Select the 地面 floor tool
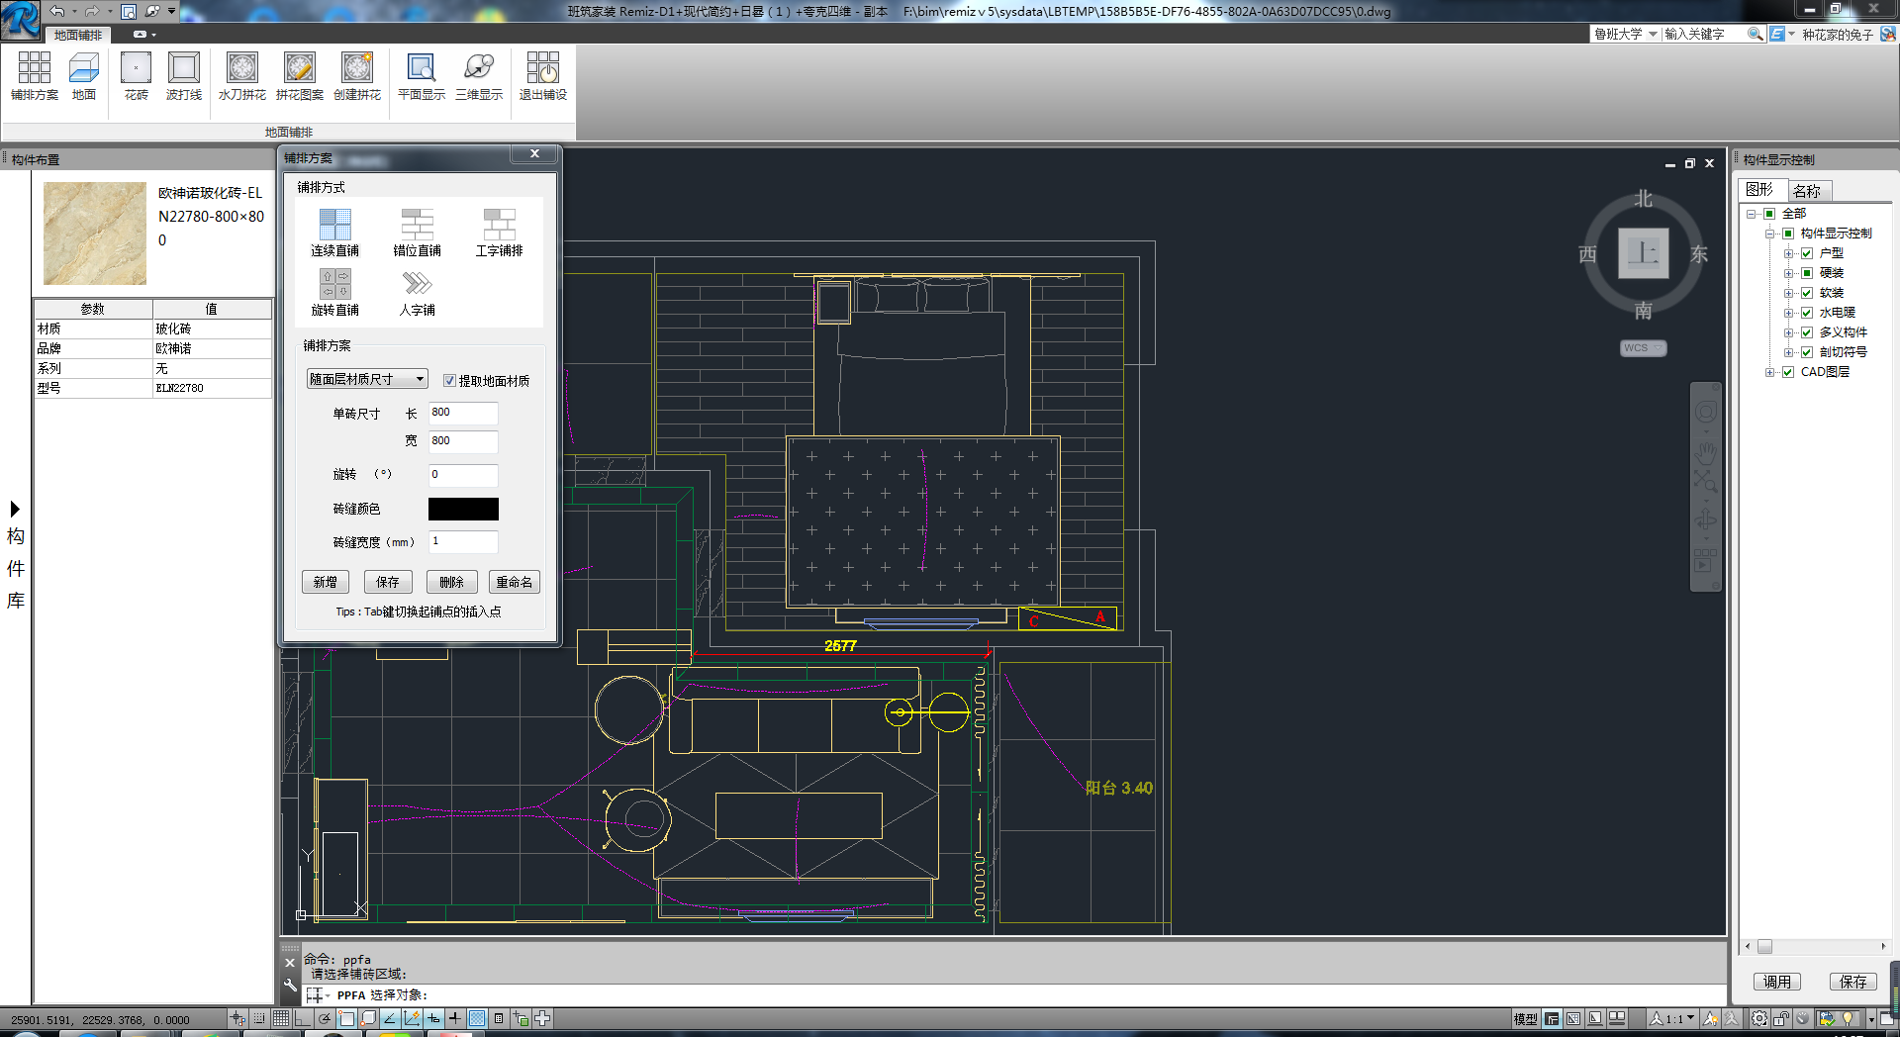Screen dimensions: 1900x1037 [84, 76]
